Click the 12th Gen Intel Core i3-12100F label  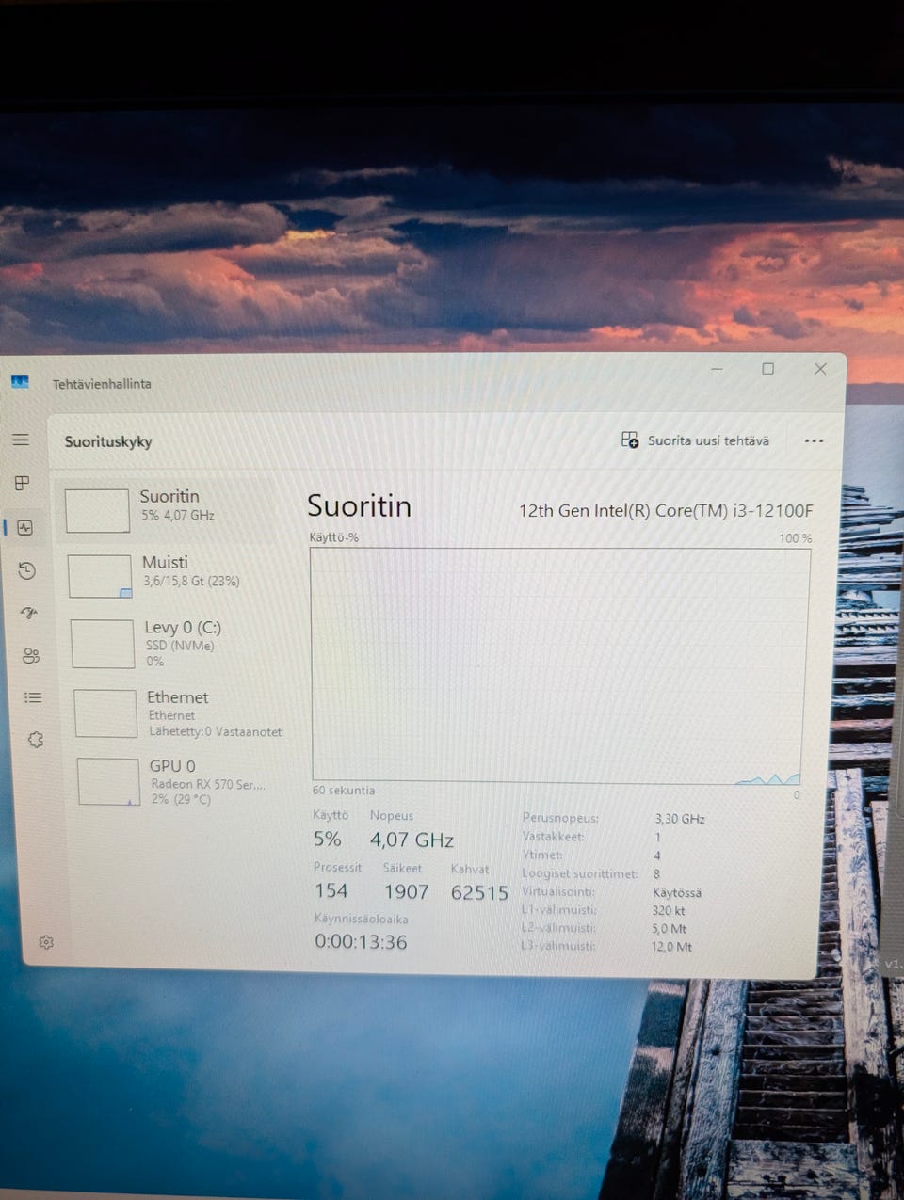coord(666,511)
